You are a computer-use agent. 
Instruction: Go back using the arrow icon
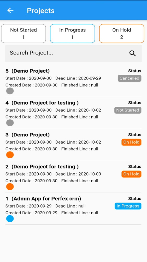click(10, 10)
